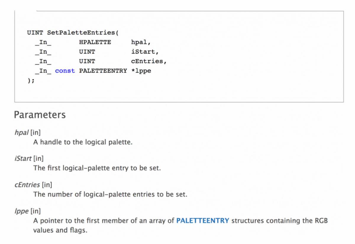Click the italic cEntries parameter name
The height and width of the screenshot is (244, 355).
tap(27, 185)
